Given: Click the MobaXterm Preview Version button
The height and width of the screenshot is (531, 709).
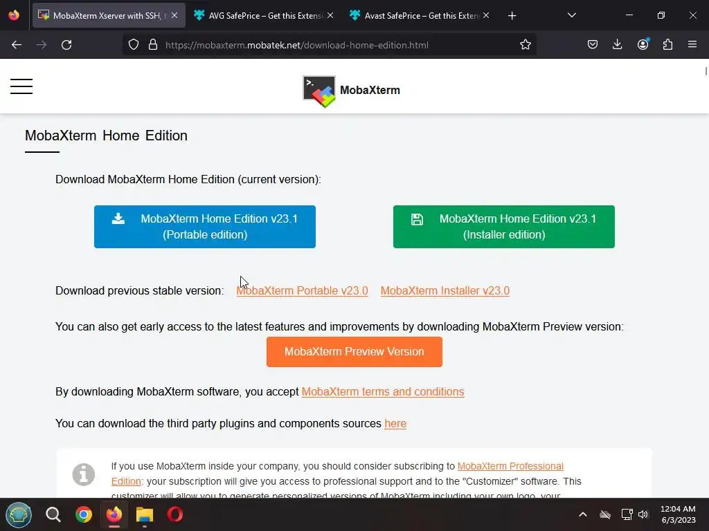Looking at the screenshot, I should 354,352.
